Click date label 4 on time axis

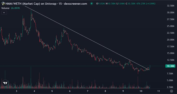tap(34, 91)
